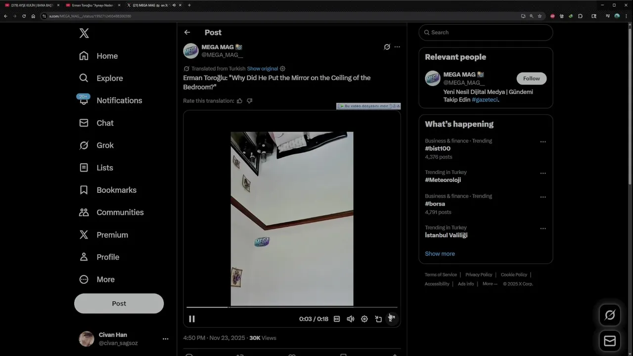The width and height of the screenshot is (633, 356).
Task: Rate the translation with thumbs up
Action: click(x=239, y=101)
